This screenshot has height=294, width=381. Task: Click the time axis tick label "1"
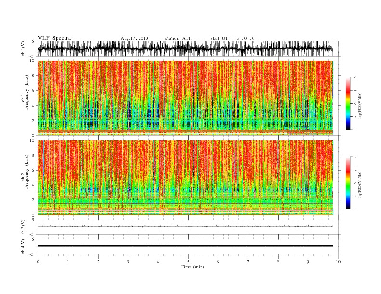[68, 262]
